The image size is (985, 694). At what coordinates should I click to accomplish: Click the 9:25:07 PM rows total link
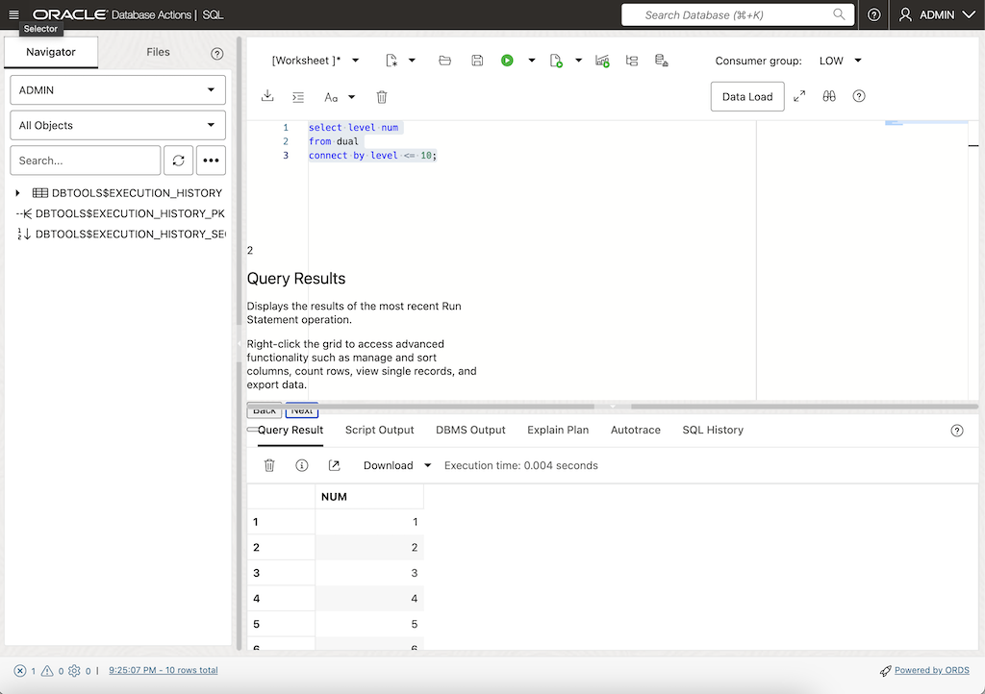(x=164, y=670)
